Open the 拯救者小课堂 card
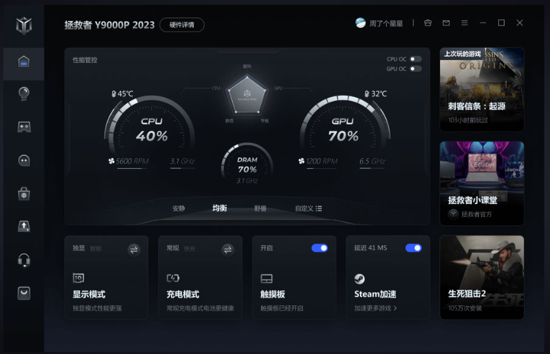Image resolution: width=550 pixels, height=354 pixels. pyautogui.click(x=481, y=183)
